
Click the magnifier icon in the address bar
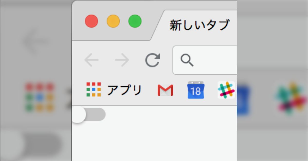pyautogui.click(x=187, y=61)
